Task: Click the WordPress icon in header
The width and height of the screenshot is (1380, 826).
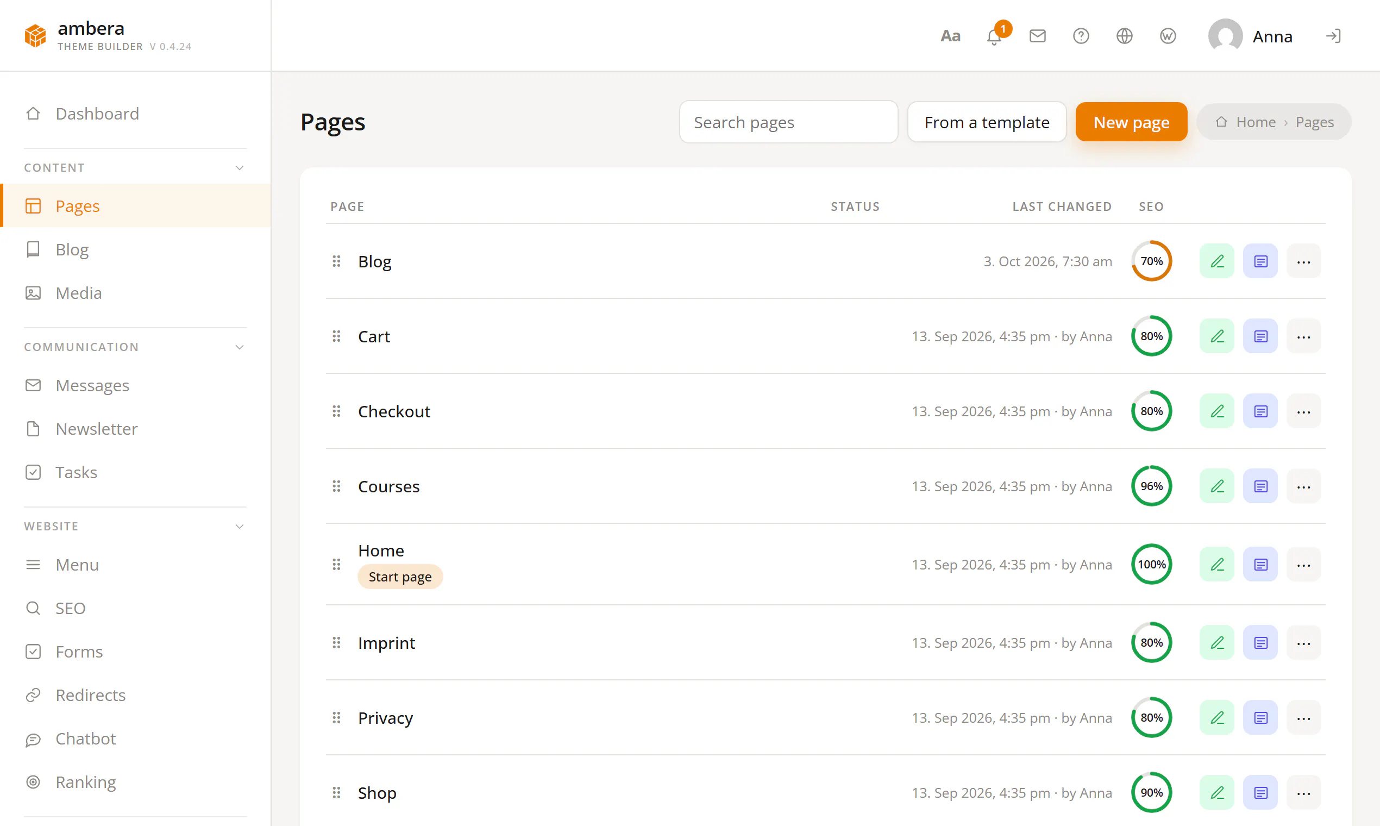Action: [1168, 36]
